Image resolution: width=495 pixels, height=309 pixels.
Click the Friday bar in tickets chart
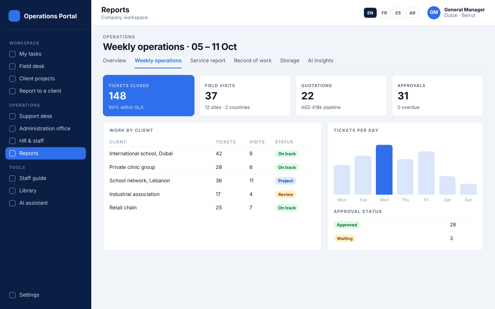tap(426, 173)
